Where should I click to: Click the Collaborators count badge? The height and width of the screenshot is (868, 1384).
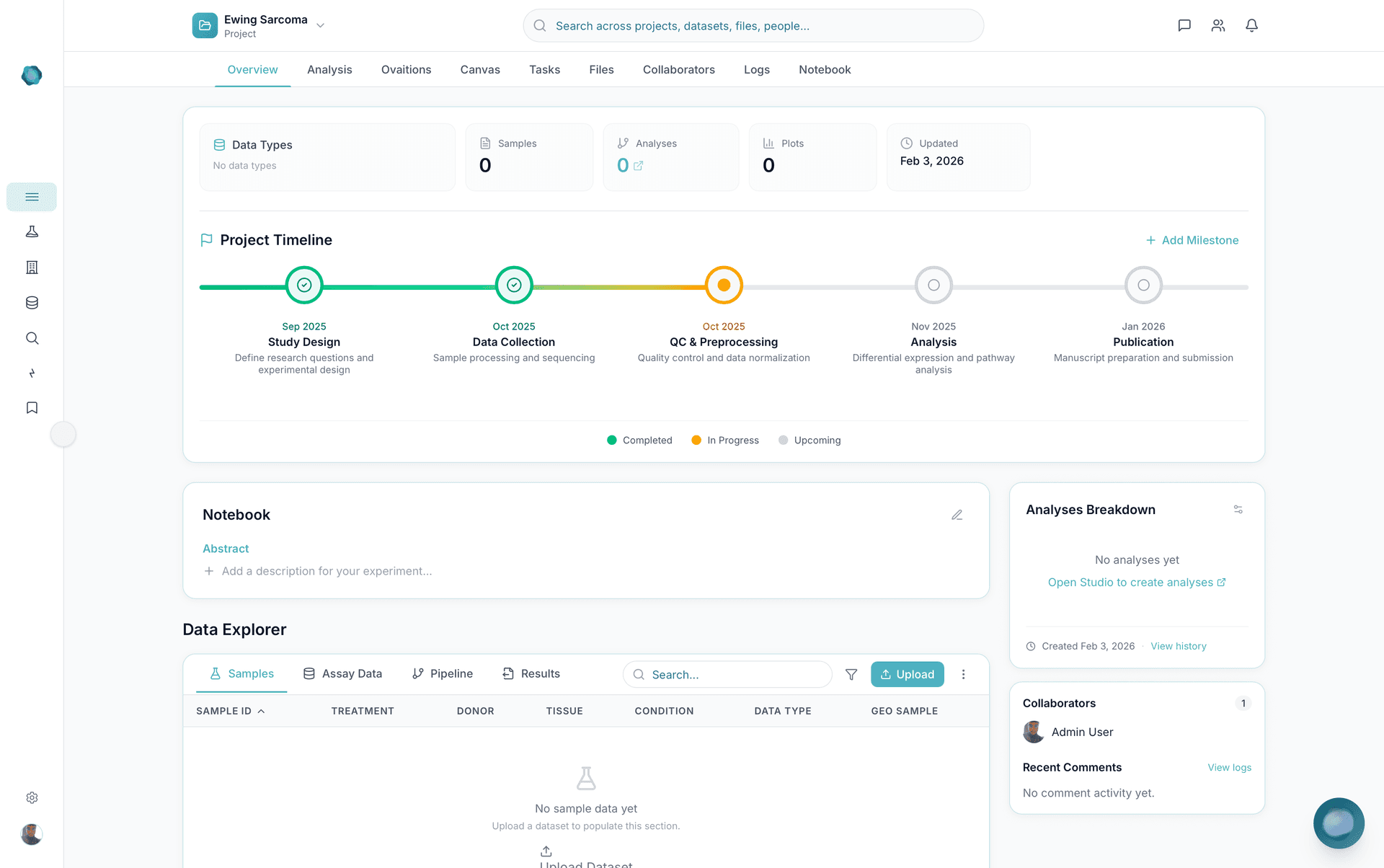[1243, 704]
